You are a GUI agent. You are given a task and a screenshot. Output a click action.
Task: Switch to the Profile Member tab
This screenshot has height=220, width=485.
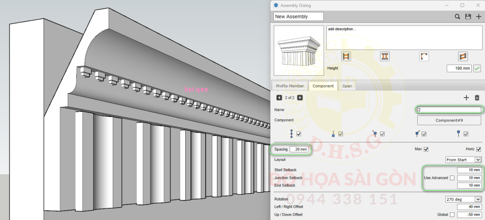289,86
